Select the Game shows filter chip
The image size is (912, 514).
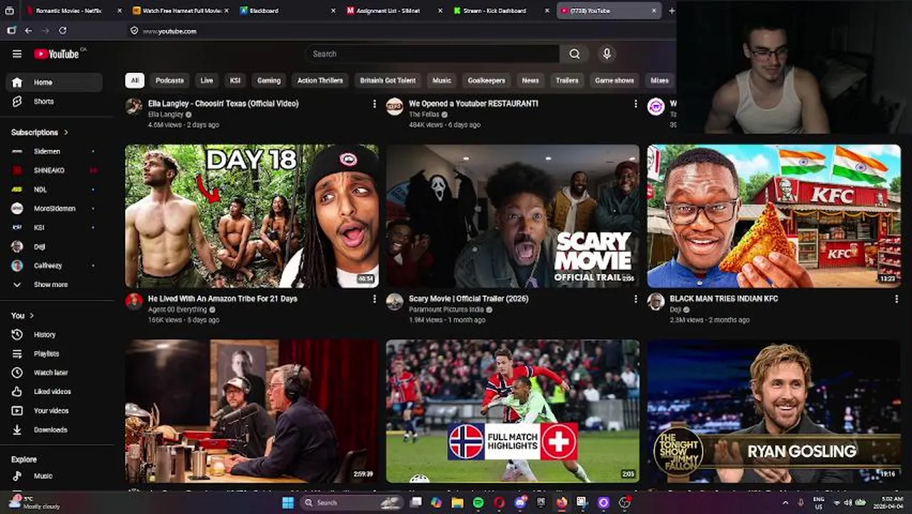click(614, 81)
